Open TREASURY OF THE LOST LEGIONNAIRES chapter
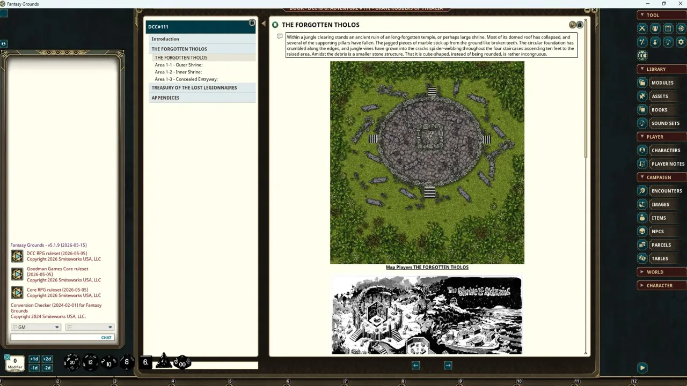 pos(201,87)
